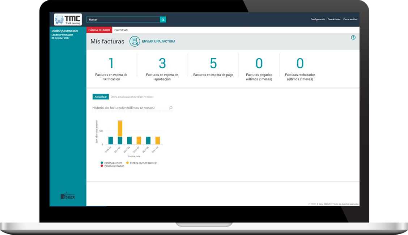The height and width of the screenshot is (235, 408).
Task: Click the teal 2017-04 chart bar
Action: click(129, 140)
